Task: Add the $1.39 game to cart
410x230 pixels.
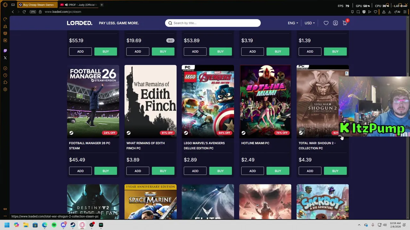Action: click(310, 51)
